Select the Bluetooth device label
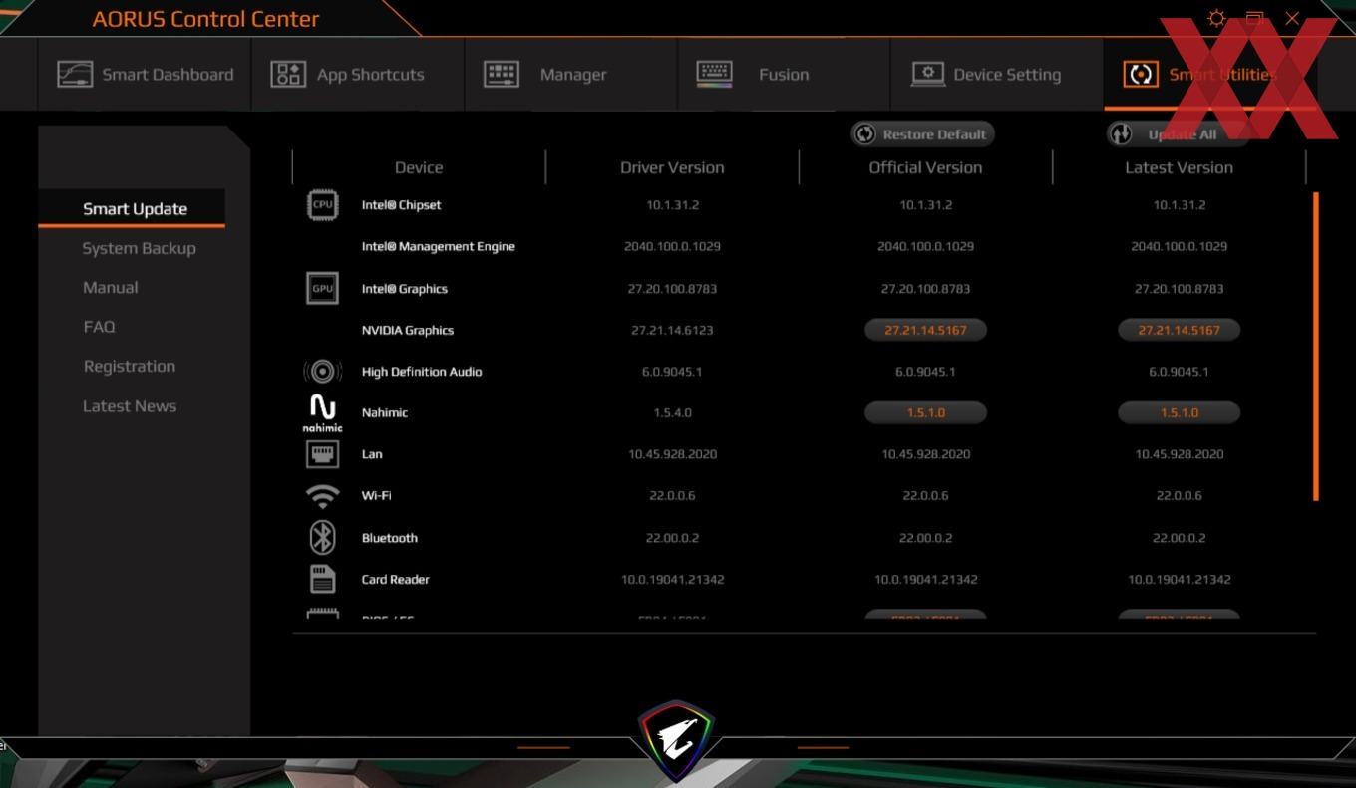Image resolution: width=1356 pixels, height=788 pixels. 389,538
